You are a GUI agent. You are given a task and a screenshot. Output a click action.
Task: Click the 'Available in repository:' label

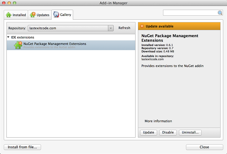[x=158, y=56]
